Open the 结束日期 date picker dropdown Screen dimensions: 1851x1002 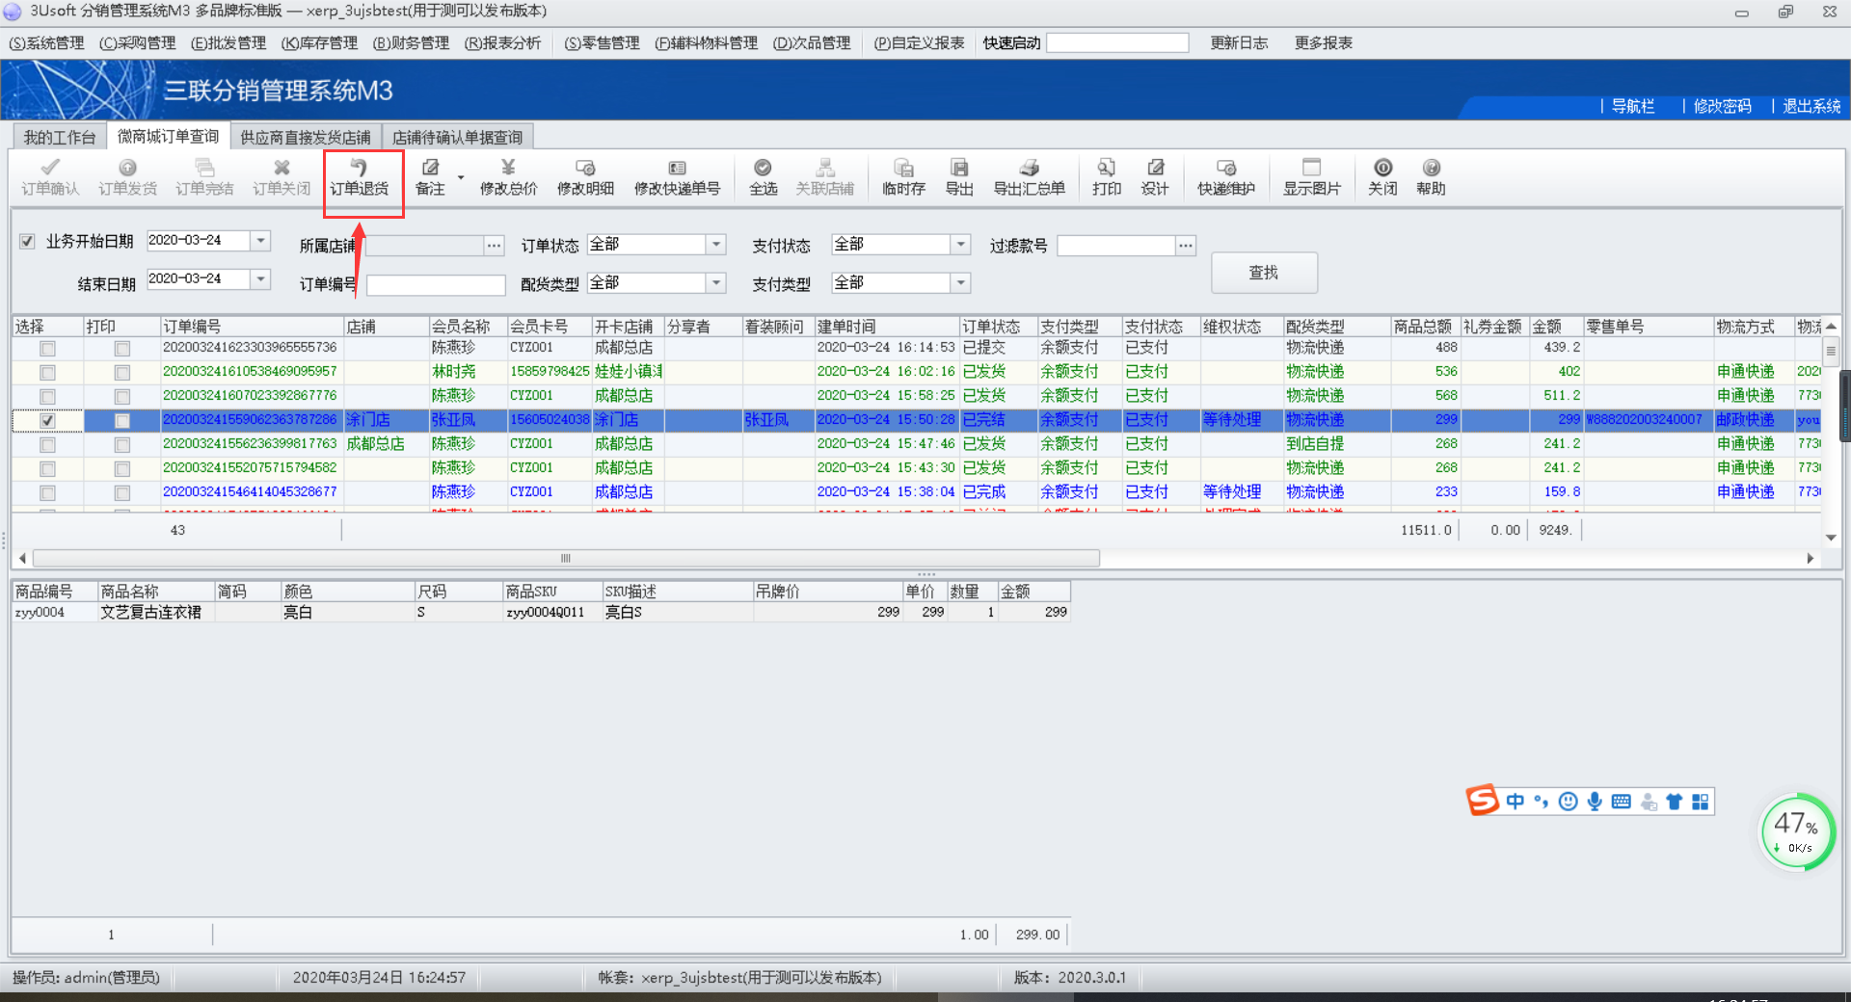(x=260, y=279)
